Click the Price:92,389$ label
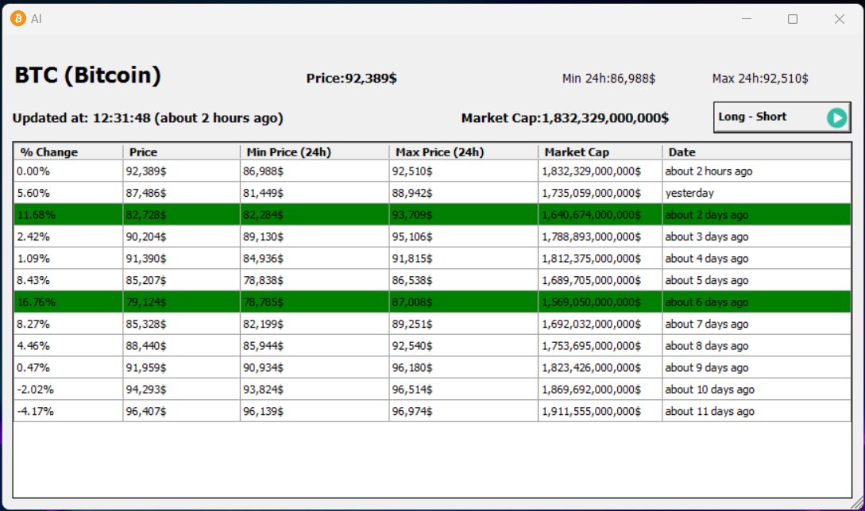The width and height of the screenshot is (865, 511). point(351,79)
